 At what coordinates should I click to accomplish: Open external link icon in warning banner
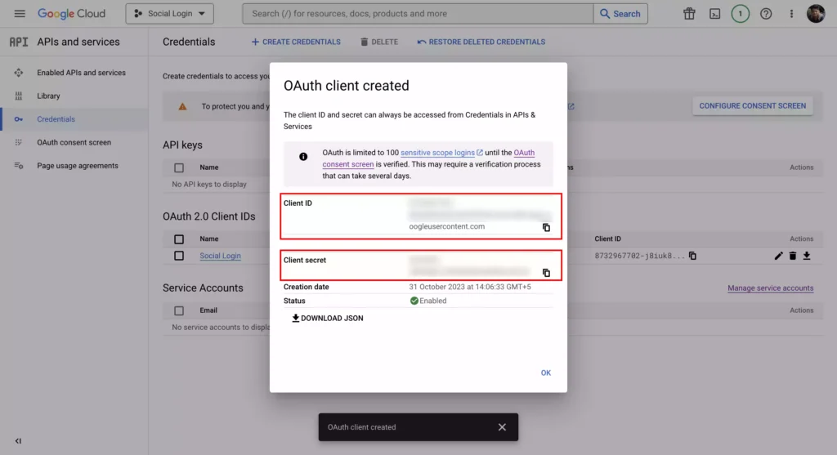[x=571, y=106]
